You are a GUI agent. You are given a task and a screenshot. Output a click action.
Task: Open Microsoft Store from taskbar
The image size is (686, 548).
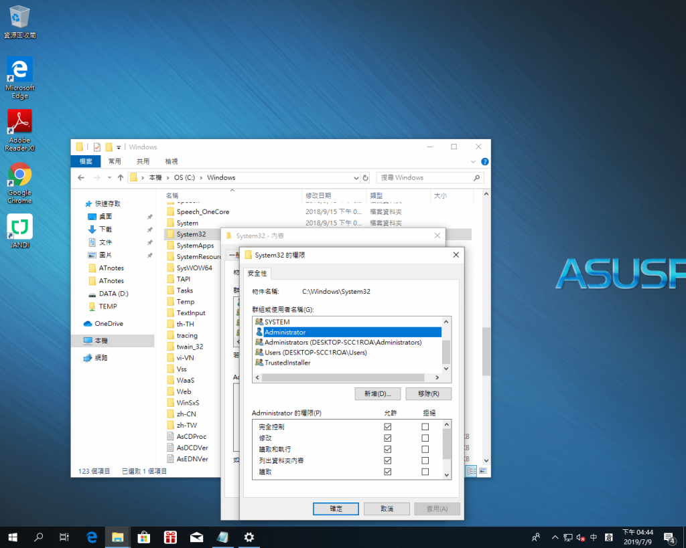tap(143, 537)
